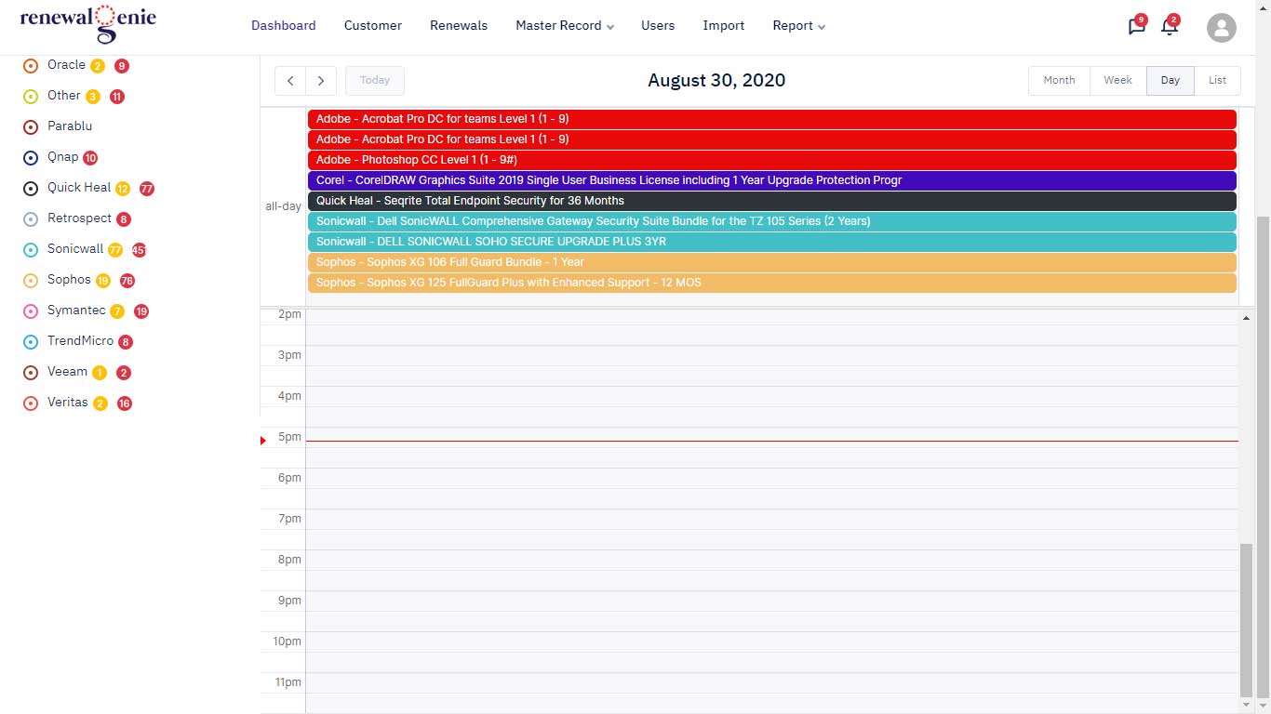The height and width of the screenshot is (714, 1271).
Task: Click the August 30, 2020 date title
Action: [716, 81]
